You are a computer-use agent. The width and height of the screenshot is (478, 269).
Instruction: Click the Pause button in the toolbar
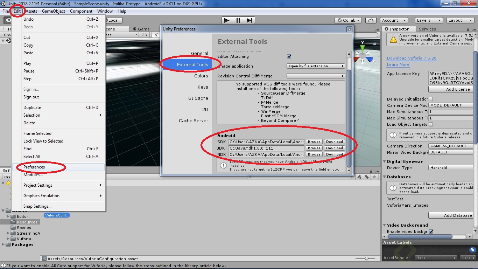point(238,20)
